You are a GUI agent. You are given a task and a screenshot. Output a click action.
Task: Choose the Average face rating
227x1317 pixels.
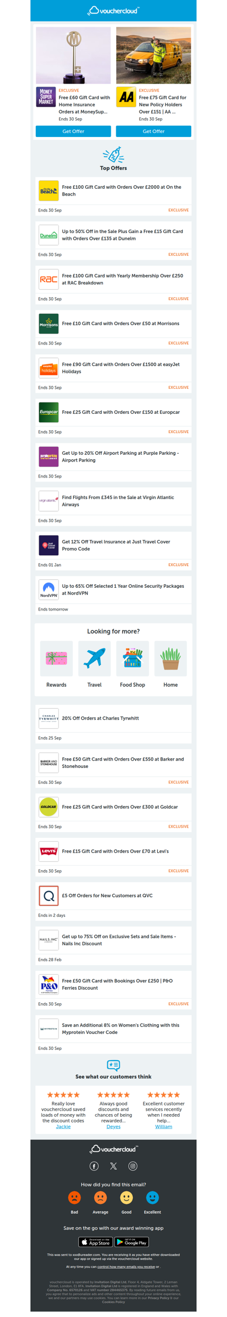tap(100, 1197)
